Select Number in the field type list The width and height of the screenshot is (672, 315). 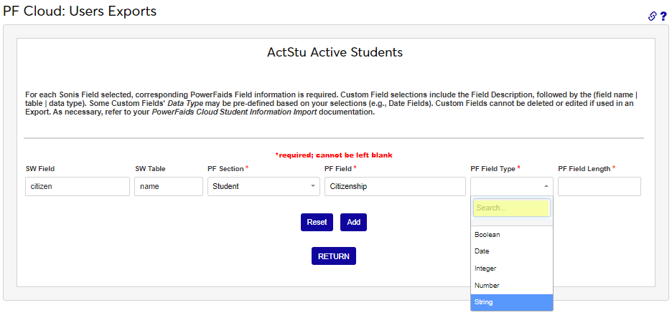click(512, 286)
